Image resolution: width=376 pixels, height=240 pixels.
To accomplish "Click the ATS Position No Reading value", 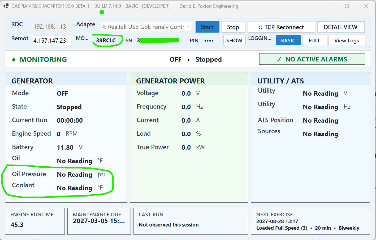I will [x=321, y=121].
